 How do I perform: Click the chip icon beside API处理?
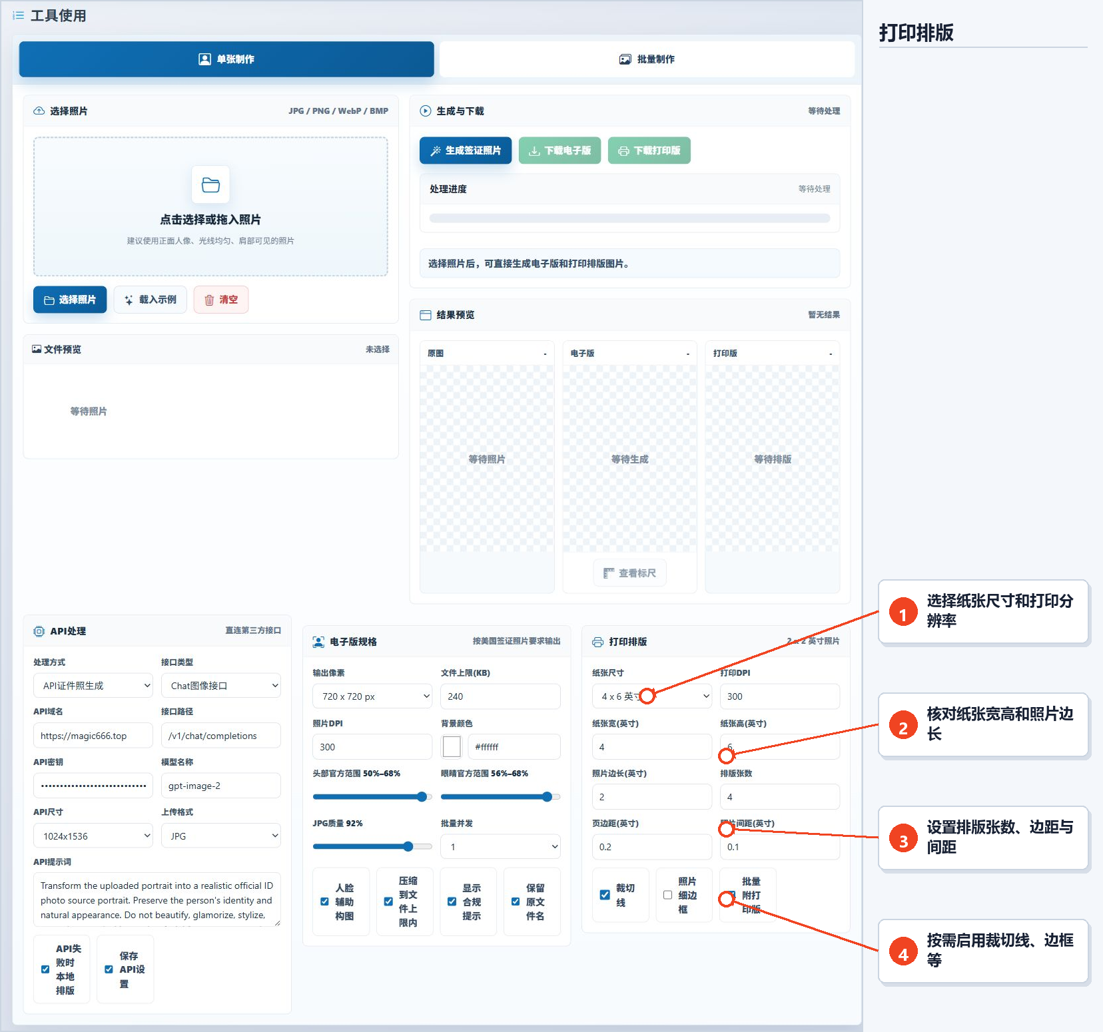coord(39,631)
